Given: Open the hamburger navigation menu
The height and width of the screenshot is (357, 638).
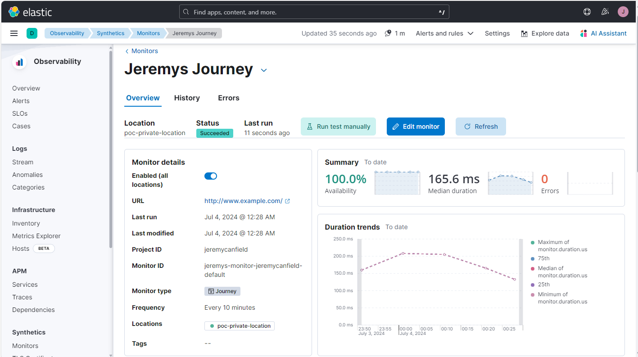Looking at the screenshot, I should pyautogui.click(x=14, y=33).
